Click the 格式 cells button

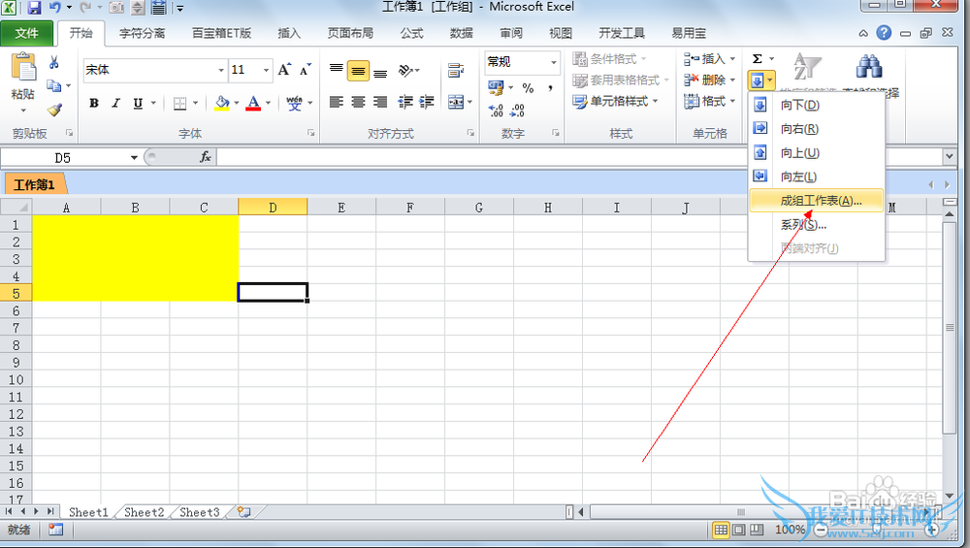tap(709, 101)
